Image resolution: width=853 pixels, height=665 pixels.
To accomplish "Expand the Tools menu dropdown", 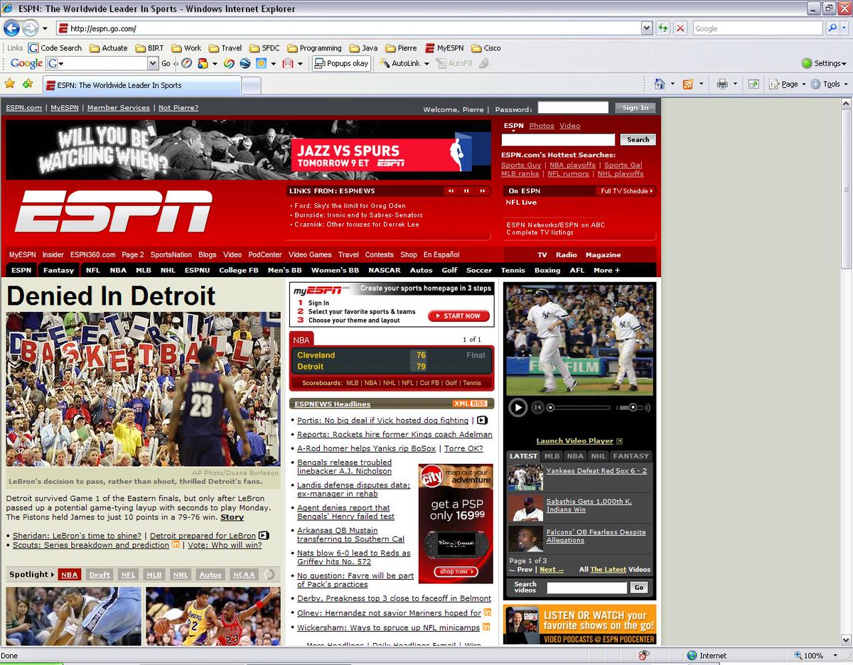I will coord(846,84).
